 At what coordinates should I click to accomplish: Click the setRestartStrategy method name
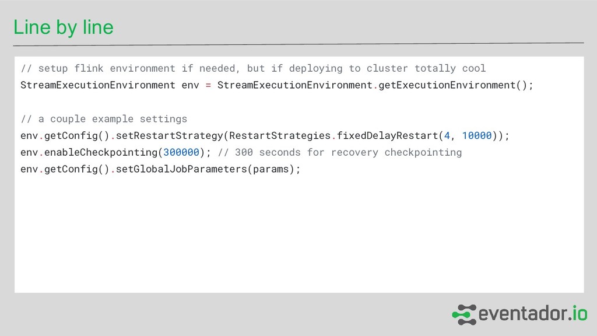coord(169,136)
